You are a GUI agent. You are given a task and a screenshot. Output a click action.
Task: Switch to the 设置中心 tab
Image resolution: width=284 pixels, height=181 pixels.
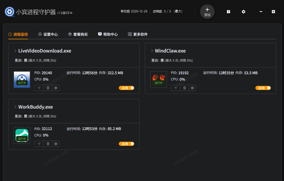coord(48,34)
